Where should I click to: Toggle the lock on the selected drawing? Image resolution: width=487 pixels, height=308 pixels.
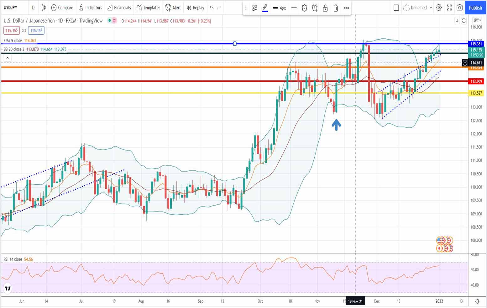click(x=325, y=8)
